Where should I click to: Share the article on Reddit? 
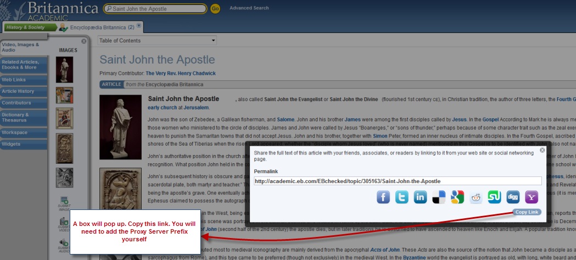point(476,197)
